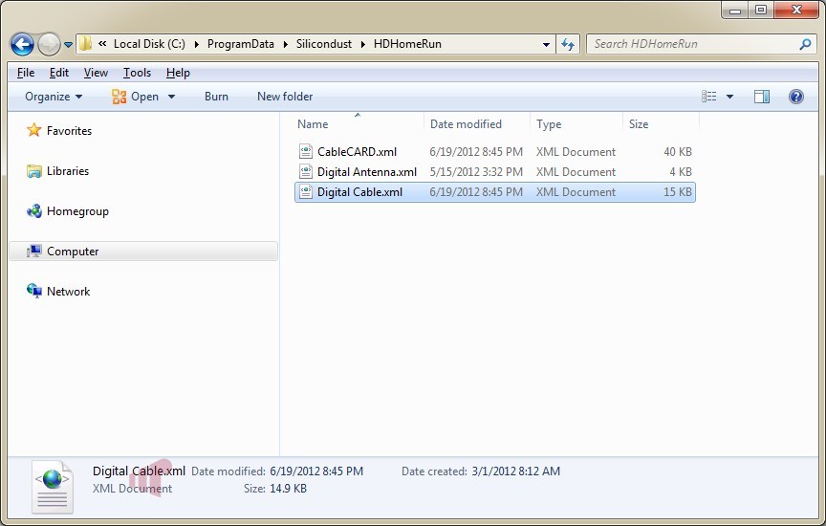Select Homegroup in navigation pane
This screenshot has height=526, width=826.
click(77, 211)
